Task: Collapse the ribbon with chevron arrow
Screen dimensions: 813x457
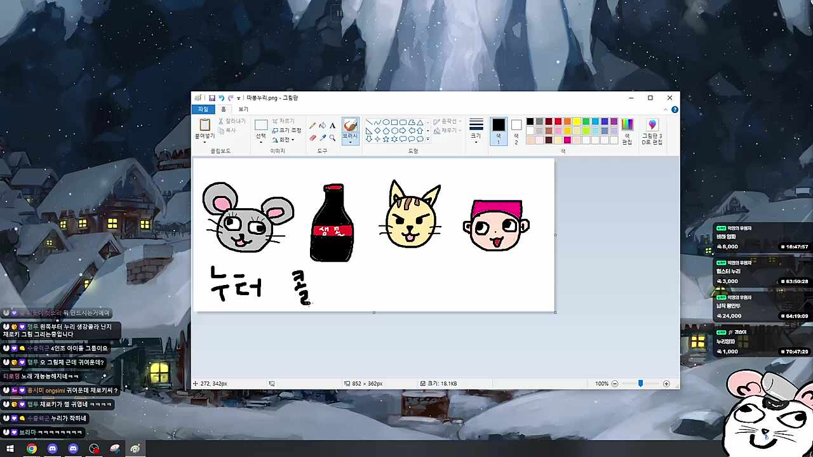Action: [666, 110]
